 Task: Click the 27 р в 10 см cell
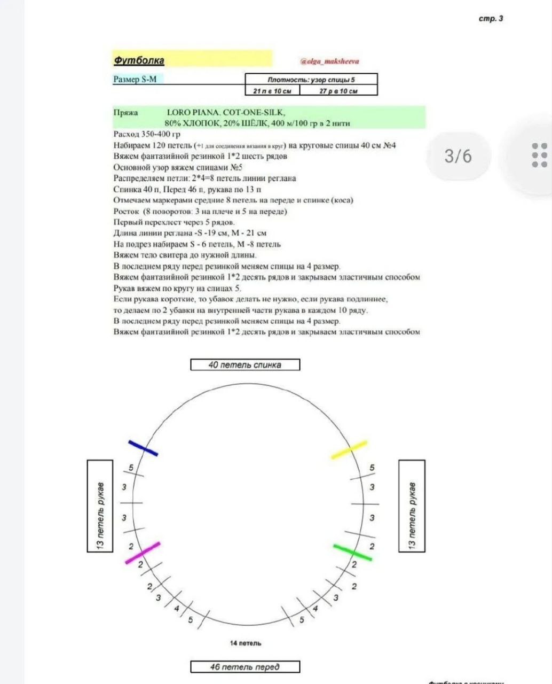338,91
